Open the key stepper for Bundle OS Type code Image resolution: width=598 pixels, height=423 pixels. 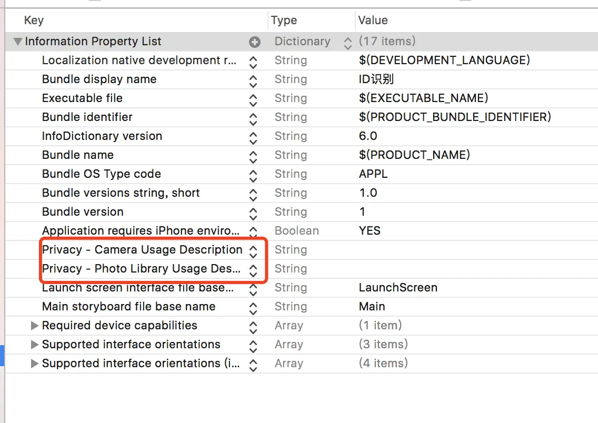pyautogui.click(x=253, y=174)
